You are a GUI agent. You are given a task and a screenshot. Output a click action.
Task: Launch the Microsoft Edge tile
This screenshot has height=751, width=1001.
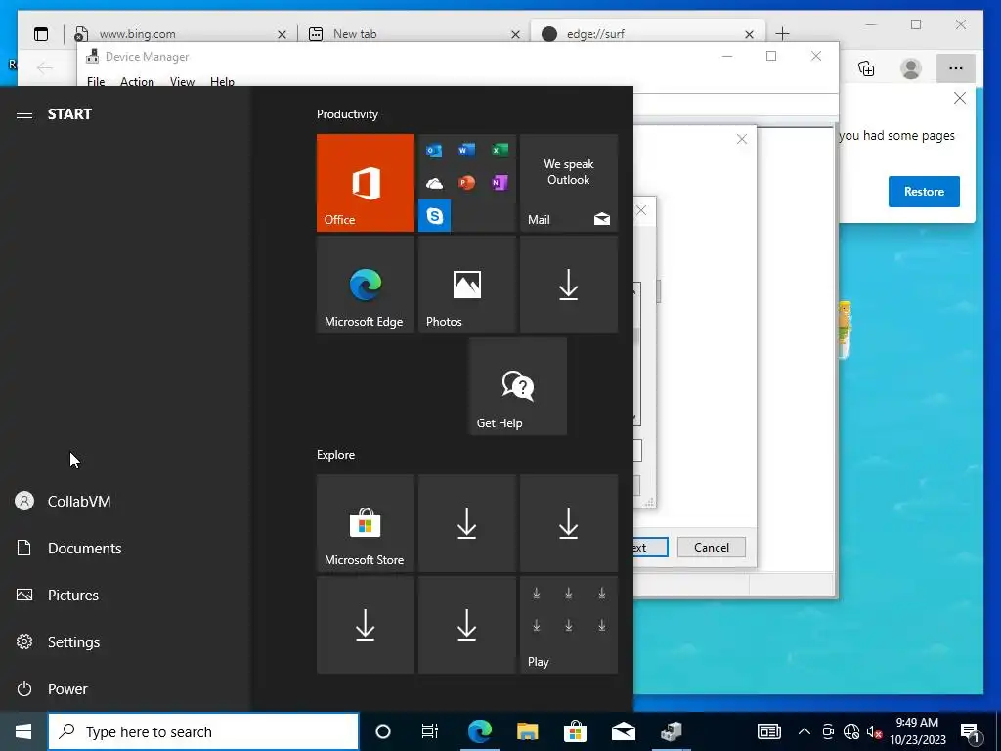point(366,285)
